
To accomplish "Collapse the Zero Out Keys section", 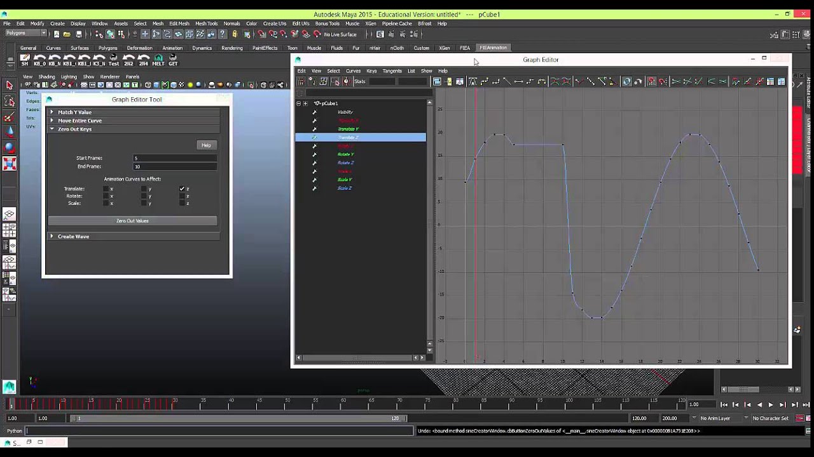I will 134,129.
